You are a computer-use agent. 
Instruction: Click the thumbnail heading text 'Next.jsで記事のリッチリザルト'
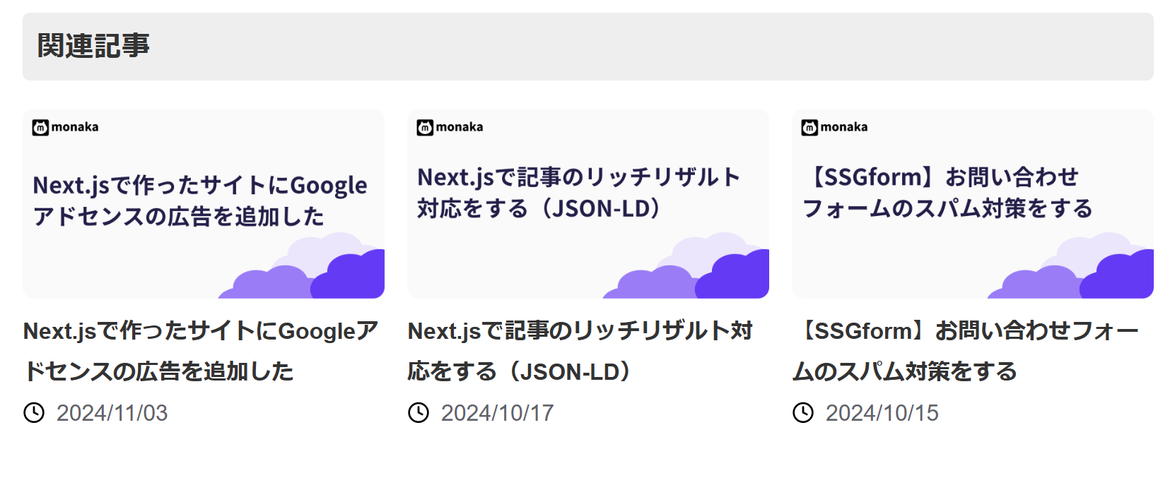[x=579, y=176]
